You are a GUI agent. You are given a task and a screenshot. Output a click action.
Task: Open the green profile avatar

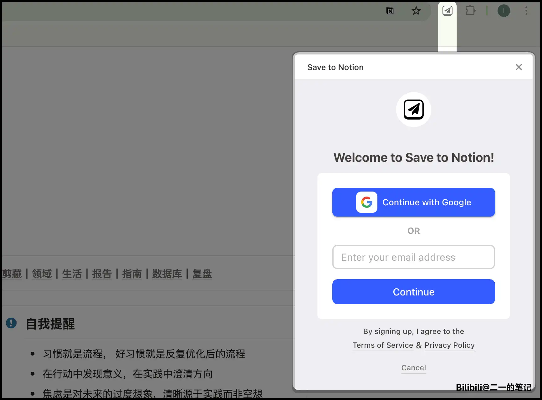coord(504,11)
